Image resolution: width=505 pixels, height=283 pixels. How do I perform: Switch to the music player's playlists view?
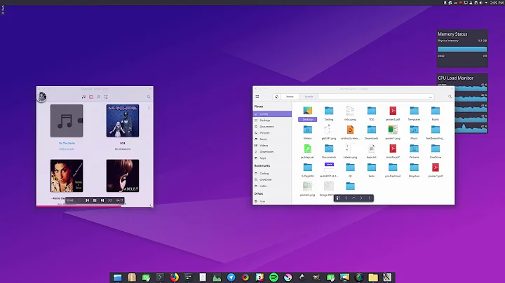coord(106,97)
